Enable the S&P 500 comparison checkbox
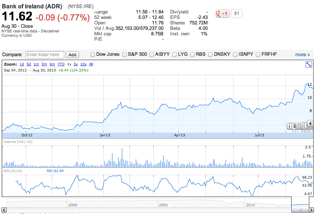The height and width of the screenshot is (214, 315). point(124,55)
